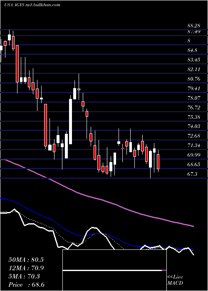Select the Price : 68.6 readout

pos(26,285)
